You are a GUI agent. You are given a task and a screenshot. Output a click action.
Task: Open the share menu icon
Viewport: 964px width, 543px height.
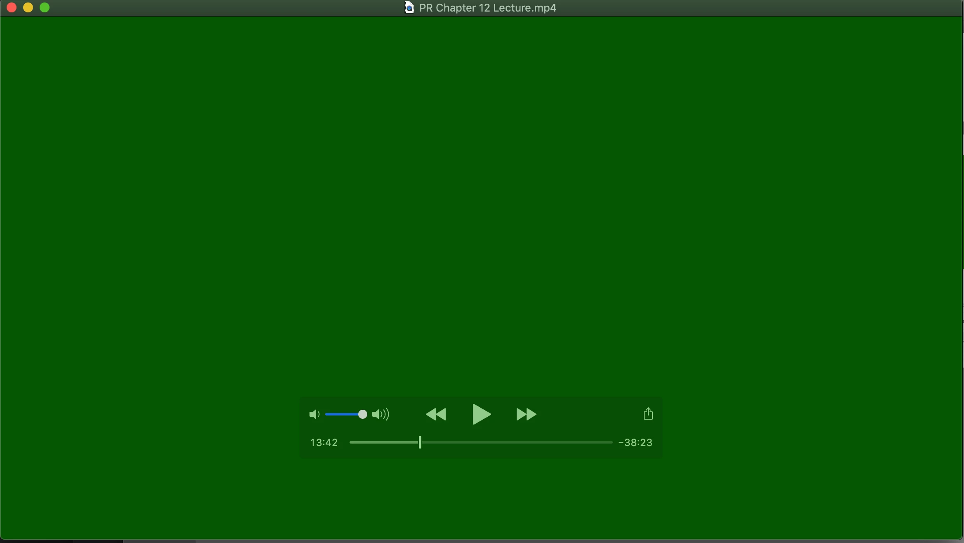click(648, 413)
